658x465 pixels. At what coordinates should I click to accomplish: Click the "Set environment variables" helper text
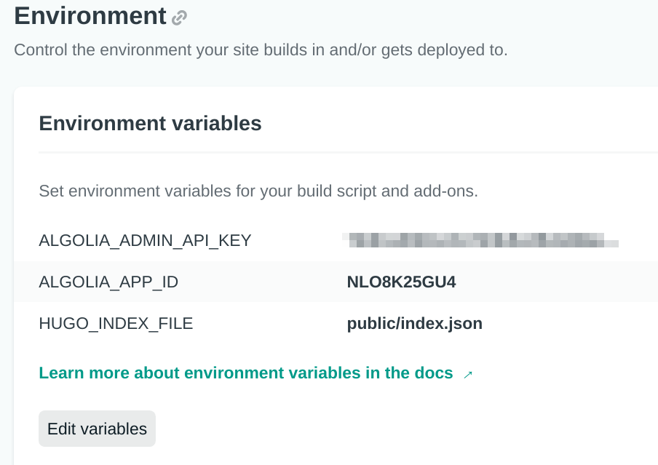pos(258,191)
